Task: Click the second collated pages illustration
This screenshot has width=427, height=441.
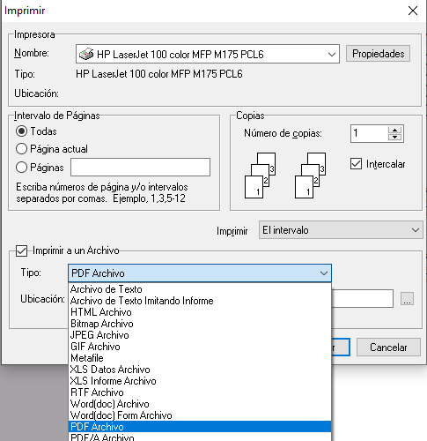Action: click(310, 176)
